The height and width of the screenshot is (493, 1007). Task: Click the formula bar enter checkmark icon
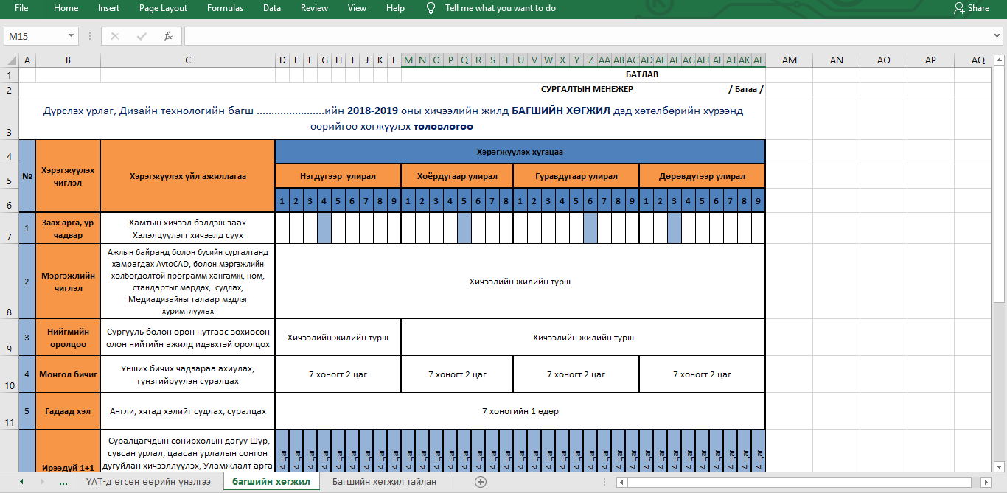[x=142, y=36]
